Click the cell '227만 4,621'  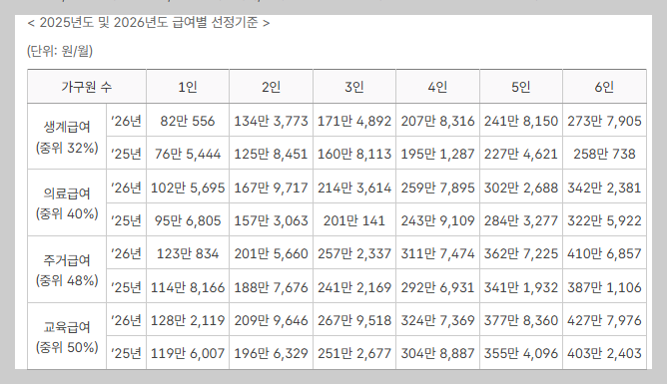point(521,154)
